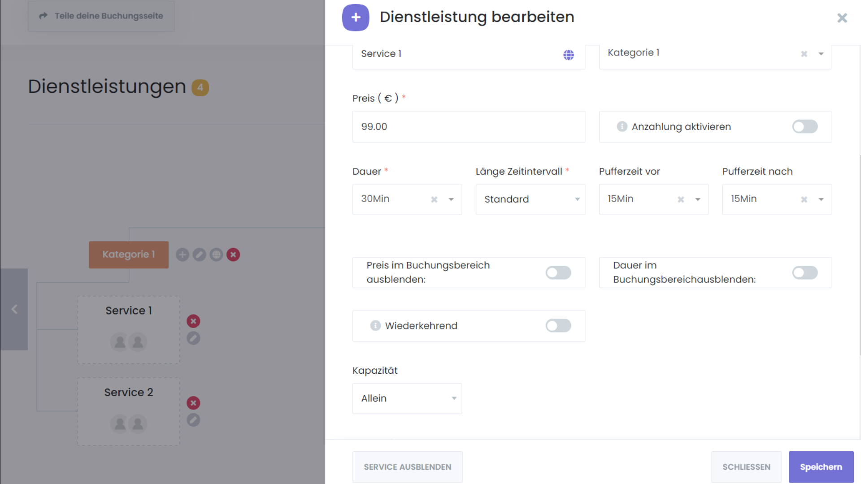Viewport: 861px width, 484px height.
Task: Click the red delete icon beside Kategorie 1
Action: [233, 255]
